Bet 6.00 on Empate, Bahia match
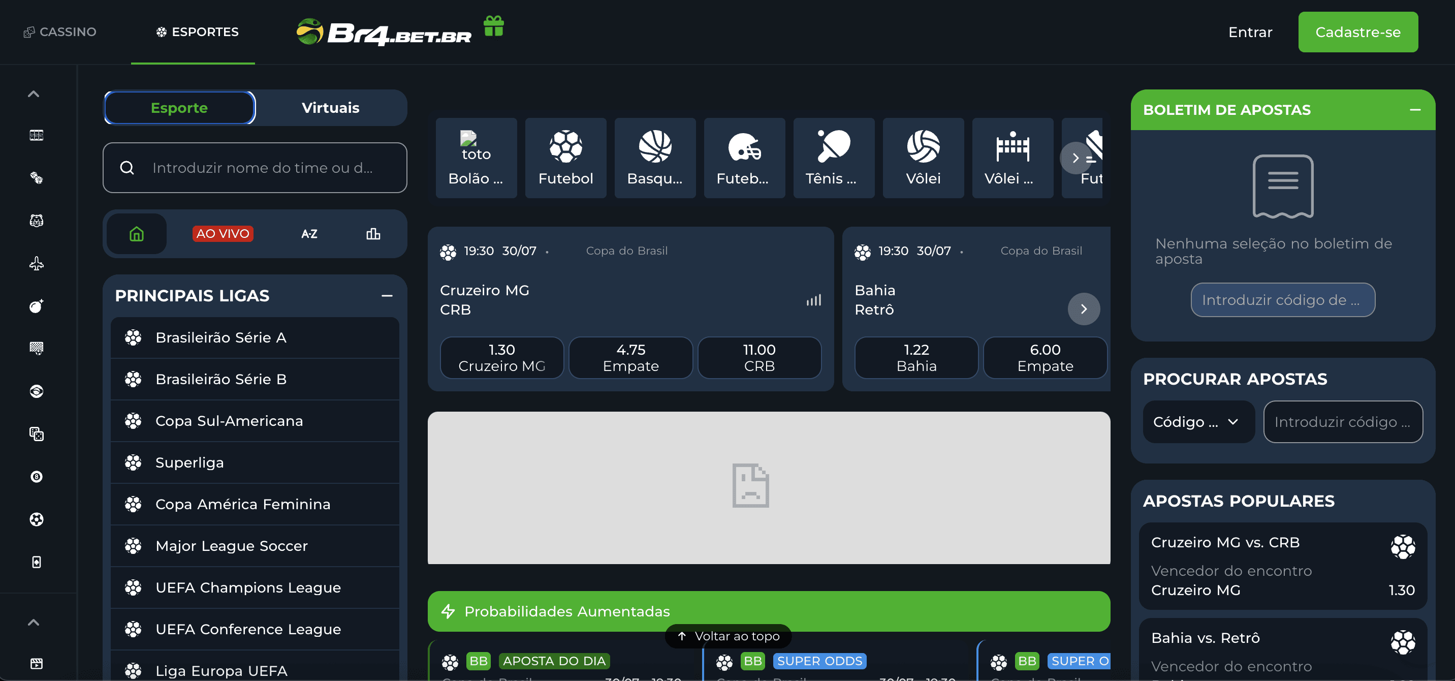Image resolution: width=1455 pixels, height=681 pixels. [x=1045, y=358]
